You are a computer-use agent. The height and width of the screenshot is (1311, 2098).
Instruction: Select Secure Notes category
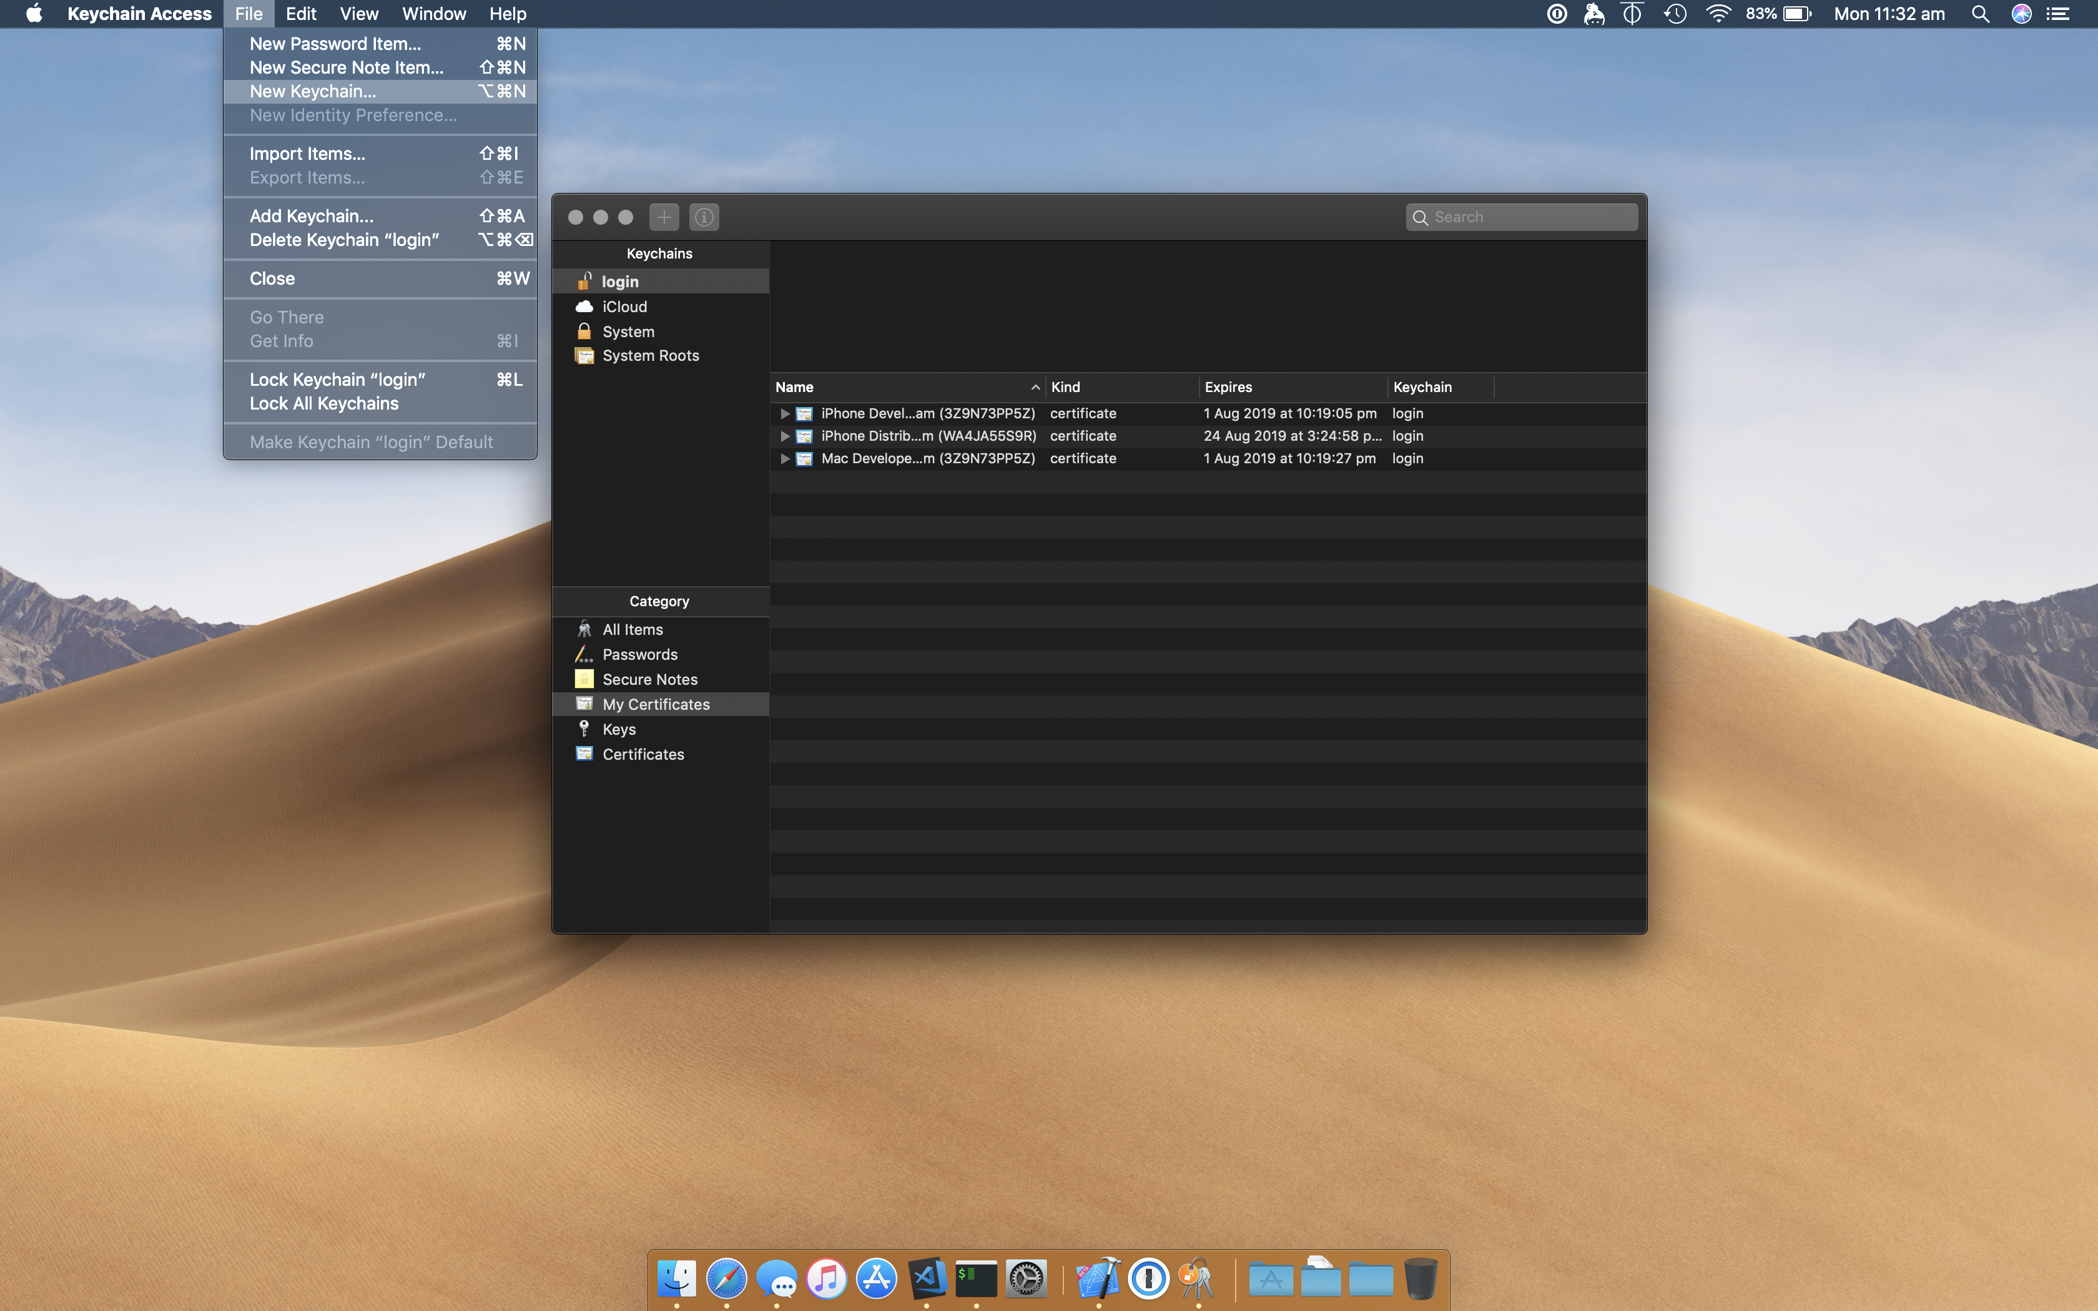pyautogui.click(x=661, y=680)
